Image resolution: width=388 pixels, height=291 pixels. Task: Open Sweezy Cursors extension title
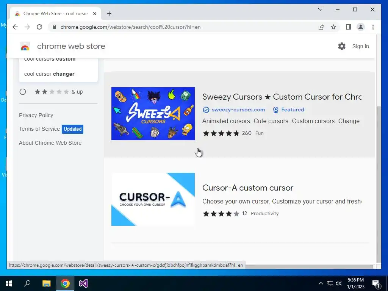(x=282, y=97)
